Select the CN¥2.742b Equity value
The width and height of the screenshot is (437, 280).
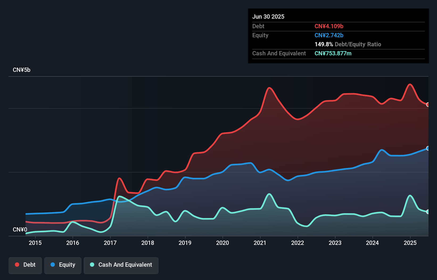pos(329,35)
